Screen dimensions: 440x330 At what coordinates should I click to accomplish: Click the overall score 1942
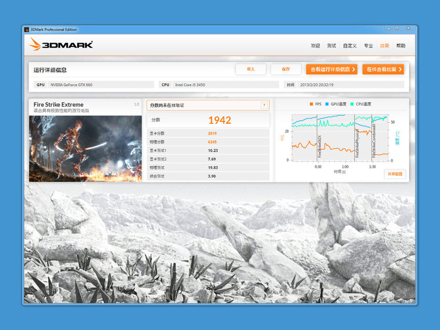[220, 121]
